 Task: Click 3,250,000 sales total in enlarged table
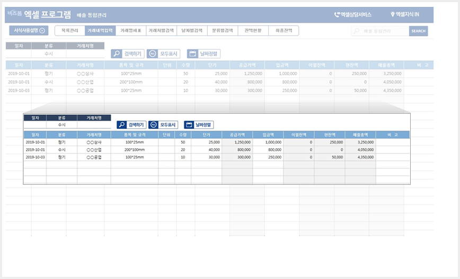pyautogui.click(x=360, y=142)
